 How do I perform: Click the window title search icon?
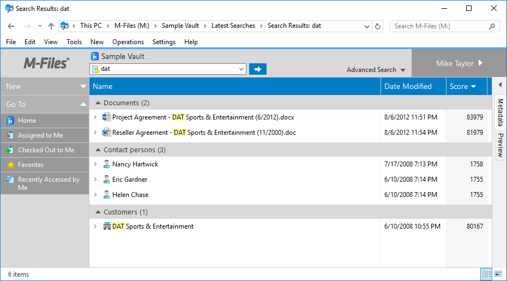pyautogui.click(x=9, y=9)
